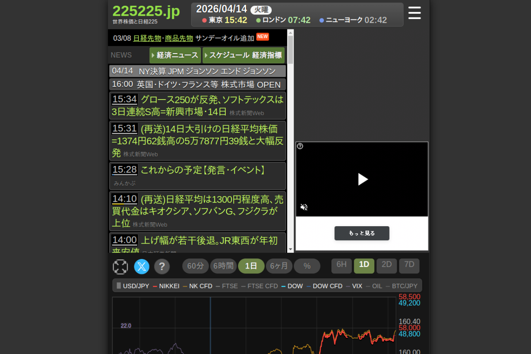Play the video advertisement
Screen dimensions: 531x354
point(363,179)
